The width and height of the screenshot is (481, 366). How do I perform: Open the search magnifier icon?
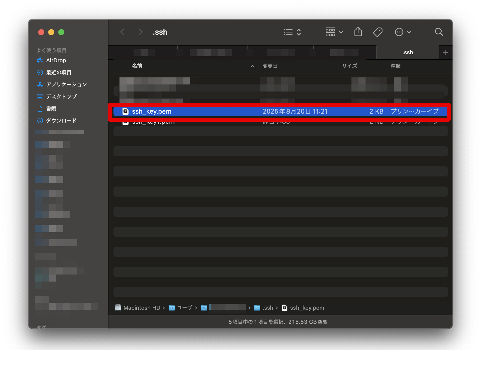439,32
